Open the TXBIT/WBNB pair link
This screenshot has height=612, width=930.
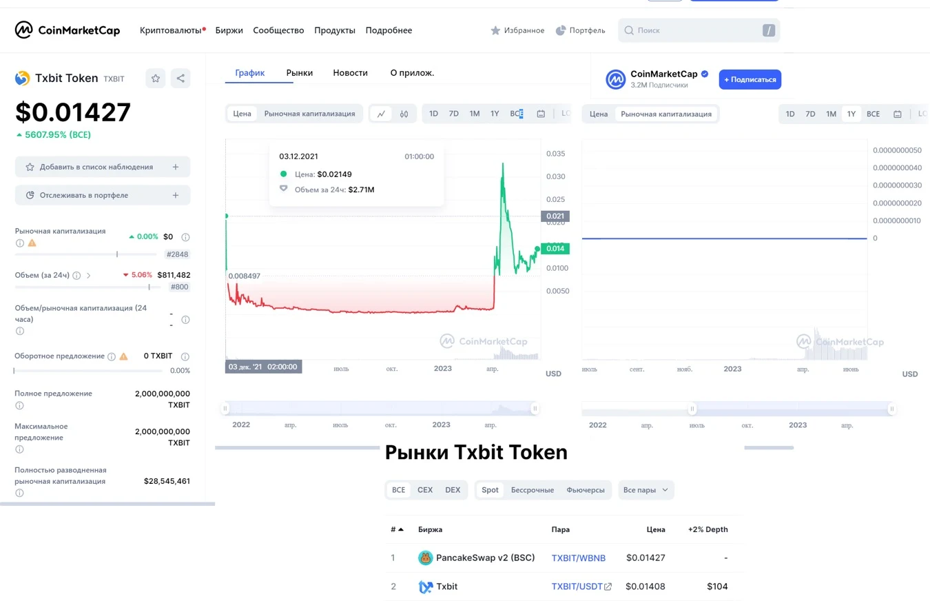pyautogui.click(x=579, y=558)
